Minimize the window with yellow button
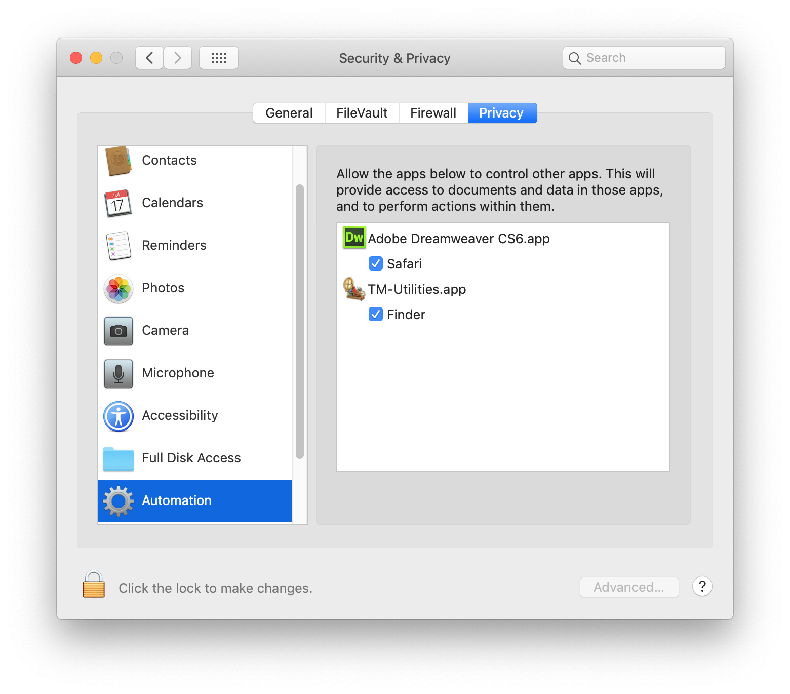 click(96, 58)
